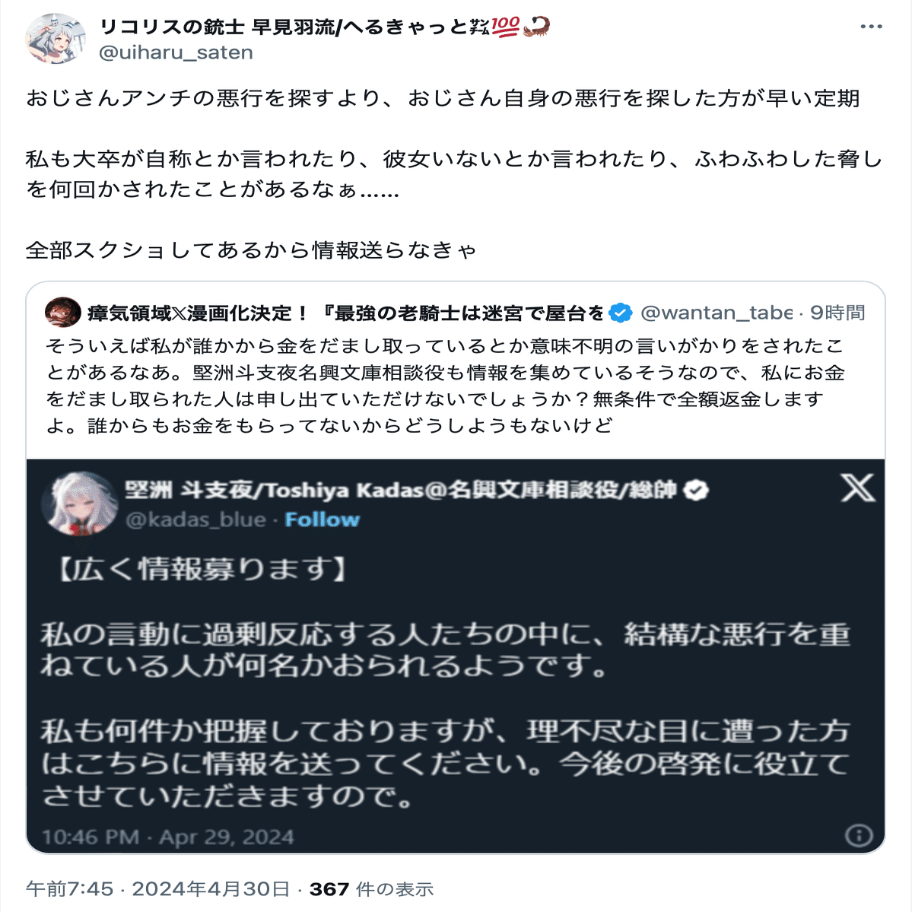
Task: Open the quoted tweet text by wantan_tabe
Action: tap(445, 386)
